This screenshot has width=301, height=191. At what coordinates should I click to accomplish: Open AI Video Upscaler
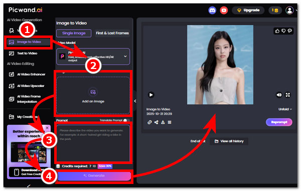(x=27, y=85)
